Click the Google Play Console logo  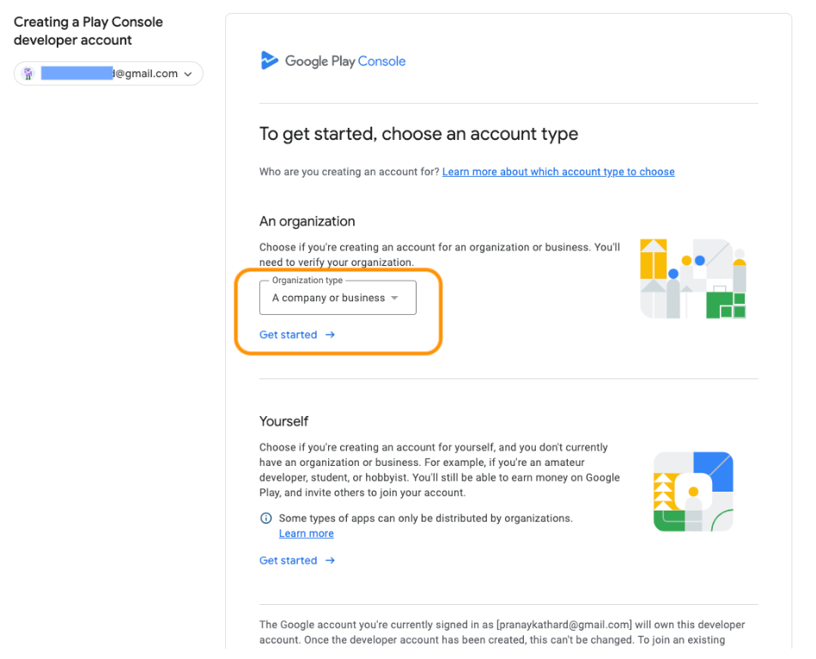(x=332, y=61)
